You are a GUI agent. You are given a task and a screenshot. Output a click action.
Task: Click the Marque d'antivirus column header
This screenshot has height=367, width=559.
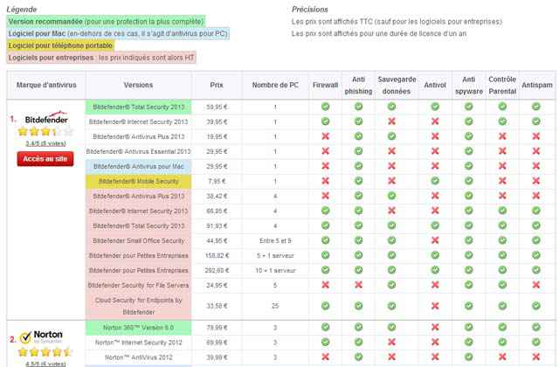pos(46,85)
